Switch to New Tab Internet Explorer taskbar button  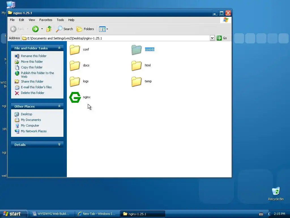pyautogui.click(x=97, y=214)
